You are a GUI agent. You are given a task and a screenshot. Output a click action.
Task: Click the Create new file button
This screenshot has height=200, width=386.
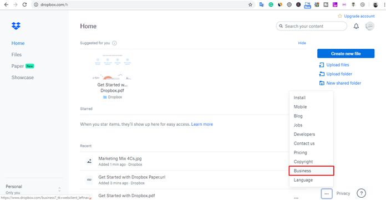click(x=346, y=53)
